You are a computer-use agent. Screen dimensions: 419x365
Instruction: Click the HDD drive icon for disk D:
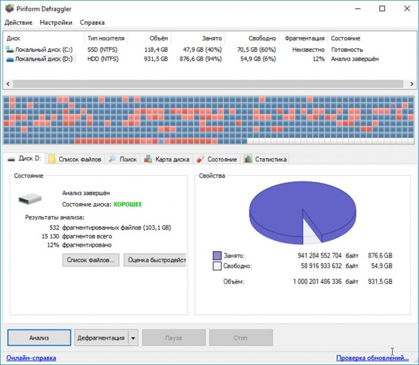point(10,59)
